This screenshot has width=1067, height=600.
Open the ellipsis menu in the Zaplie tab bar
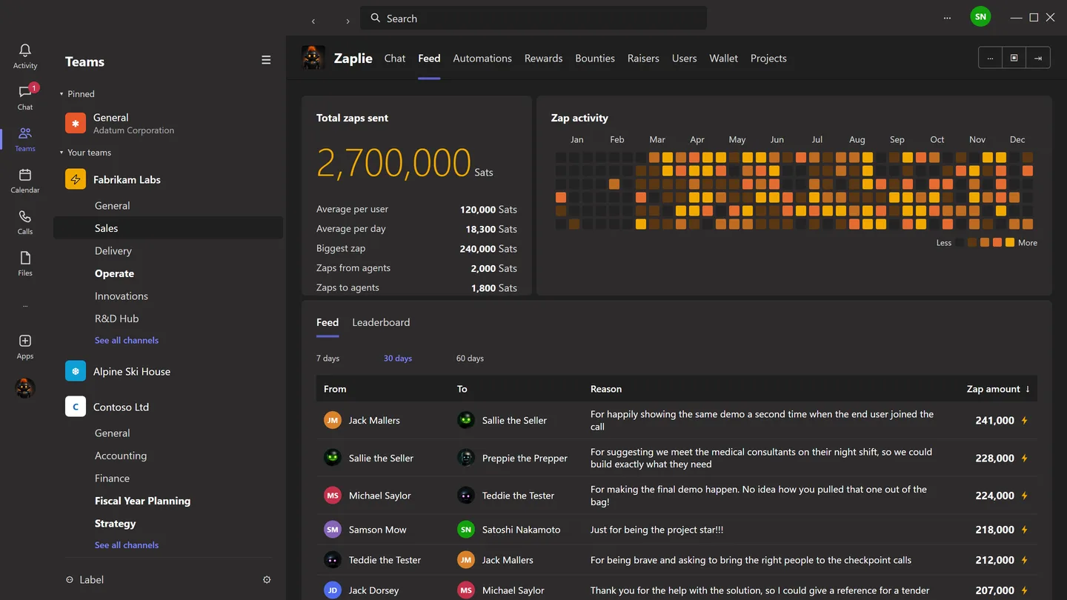pos(990,58)
